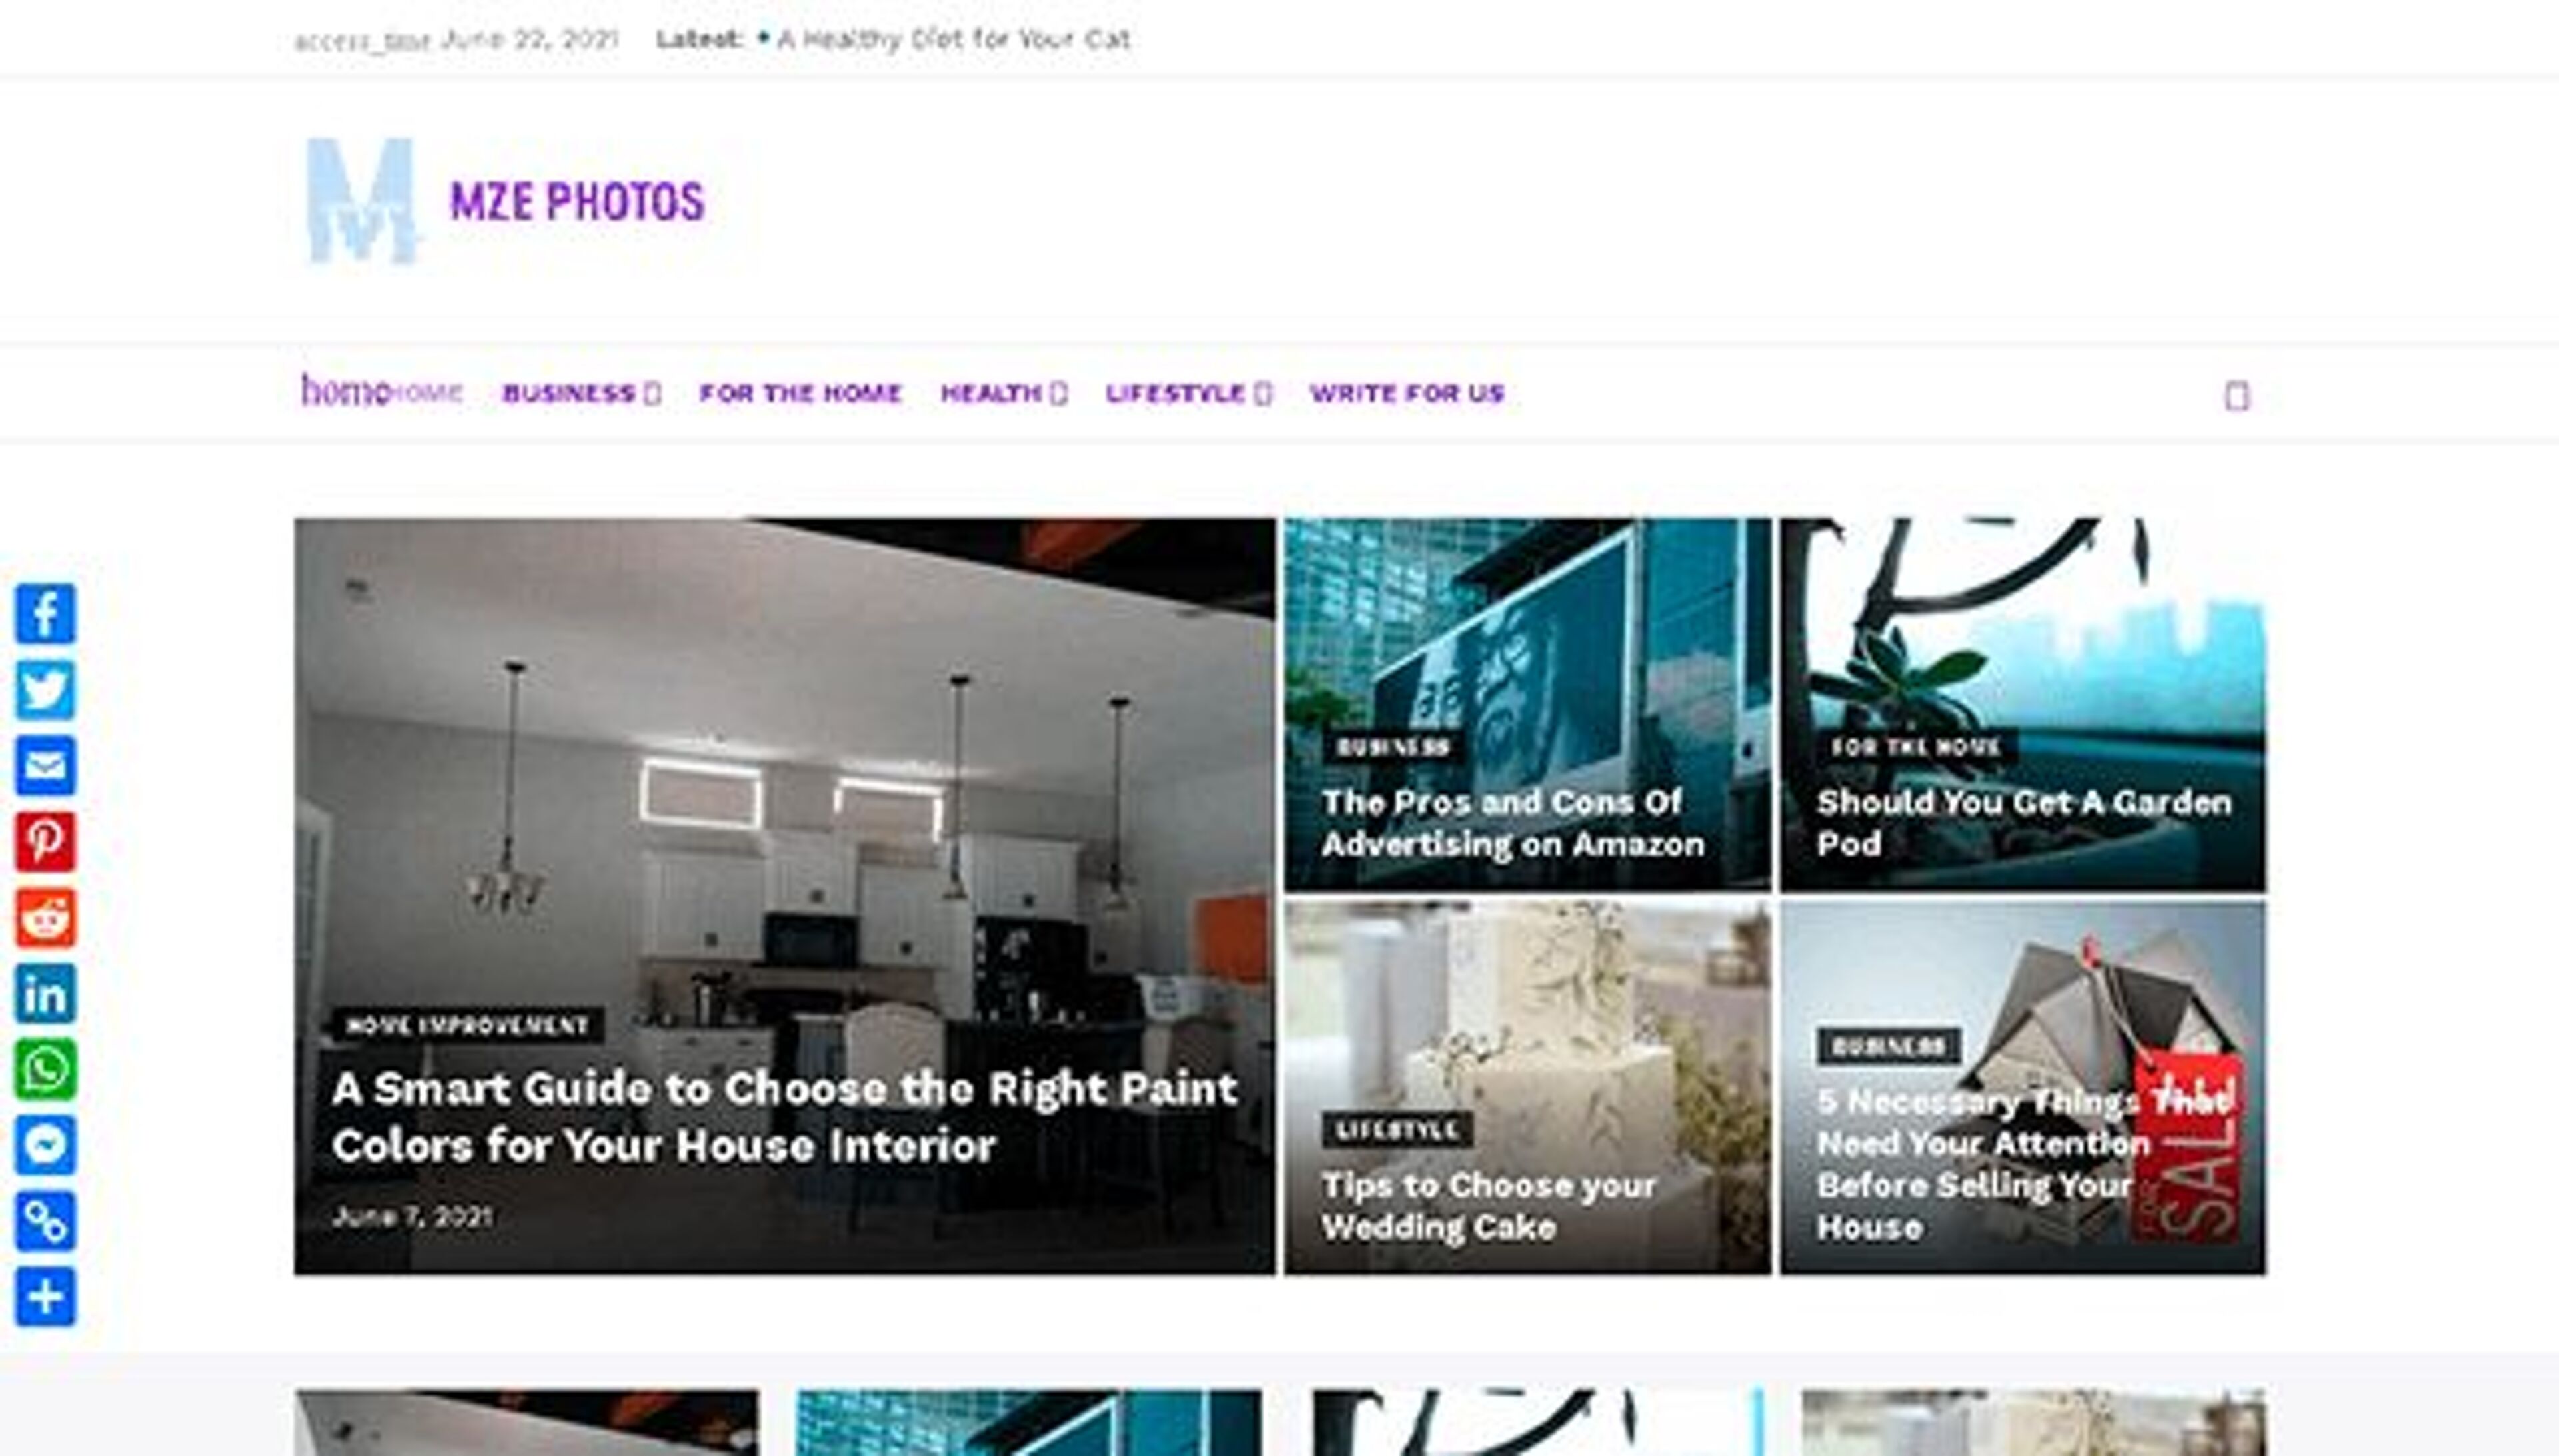Click MZE Photos site title
The height and width of the screenshot is (1456, 2559).
pos(577,202)
